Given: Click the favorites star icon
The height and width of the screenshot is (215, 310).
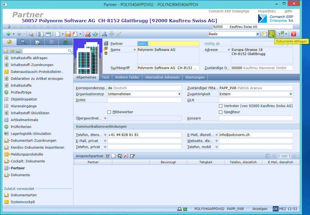Looking at the screenshot, I should pos(12,51).
